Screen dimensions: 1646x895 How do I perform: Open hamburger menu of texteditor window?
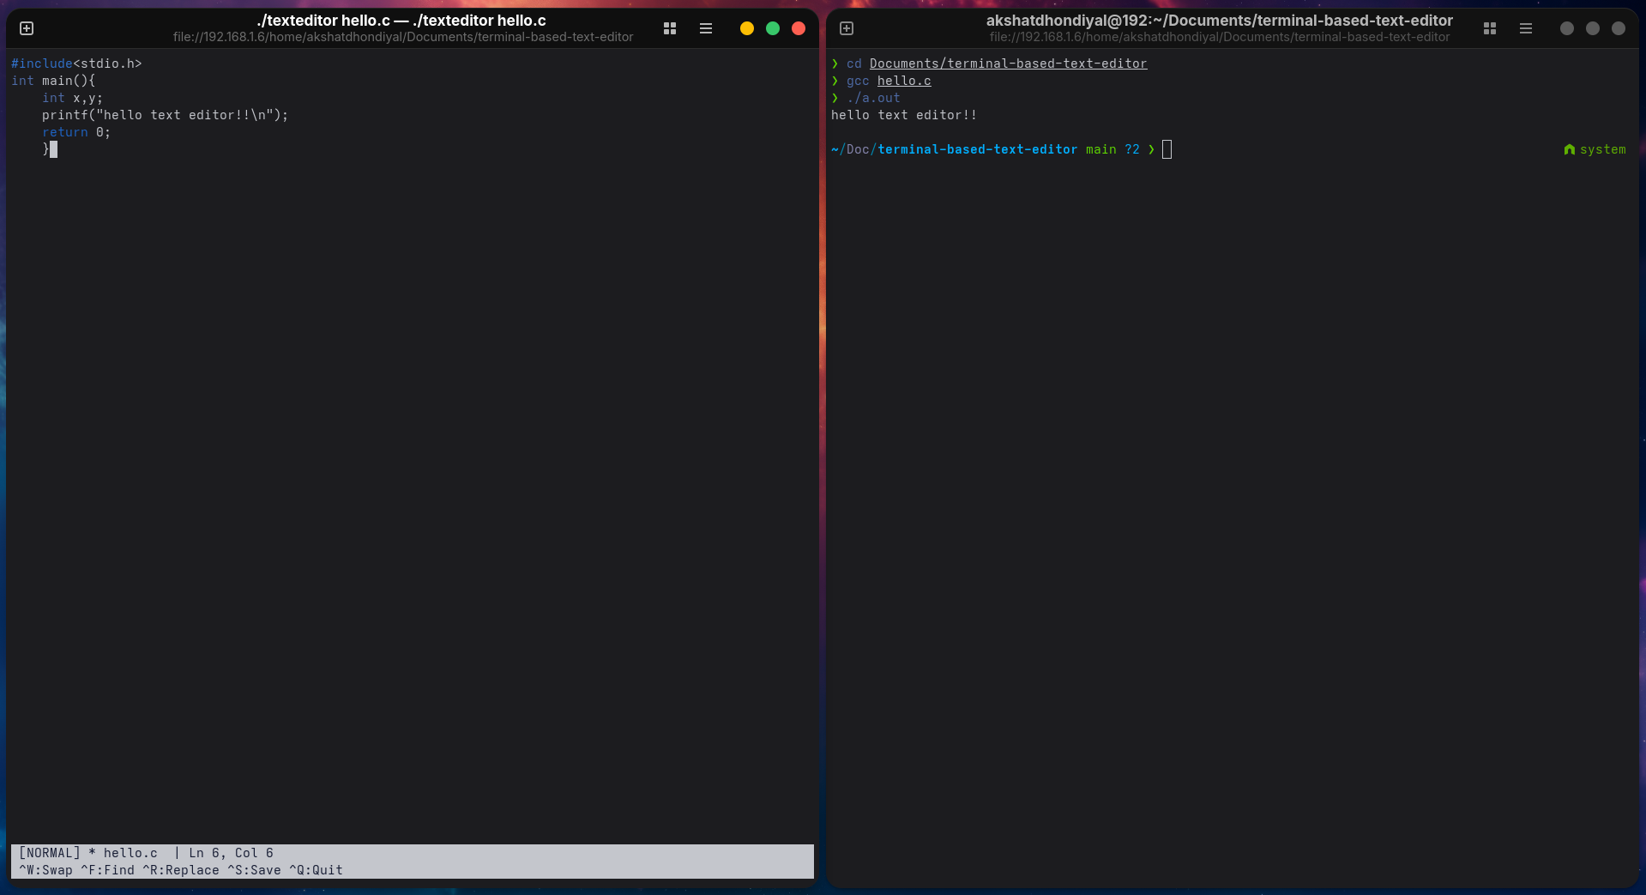706,28
